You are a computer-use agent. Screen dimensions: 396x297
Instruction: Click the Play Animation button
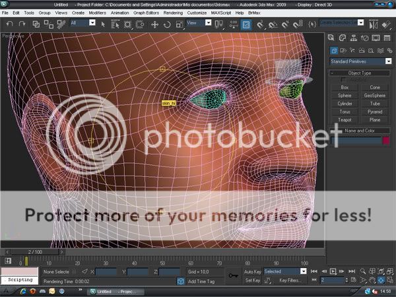[x=333, y=271]
